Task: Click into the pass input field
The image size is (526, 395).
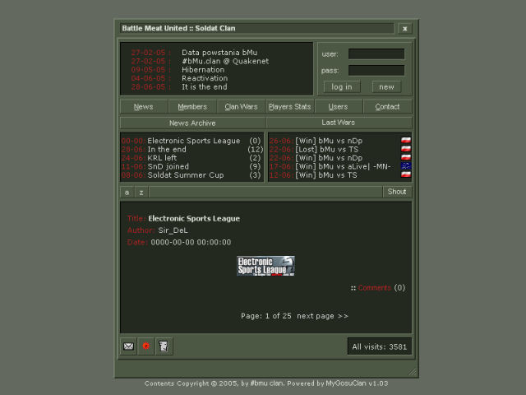Action: coord(376,71)
